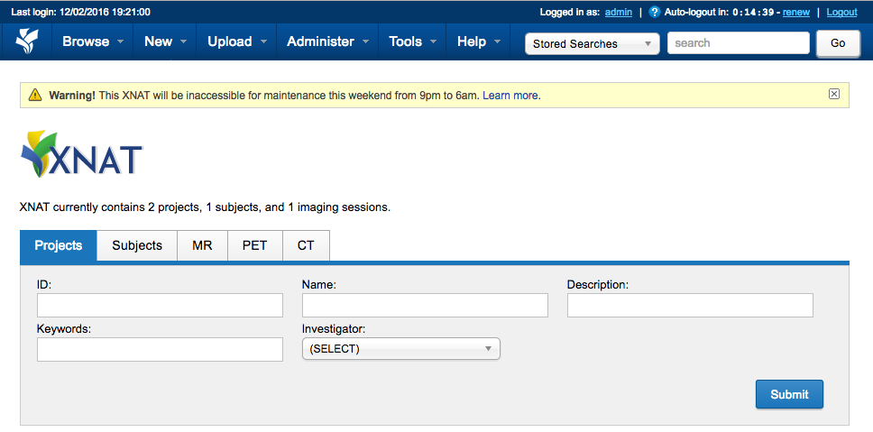The image size is (873, 432).
Task: Click the Go search button
Action: pos(838,43)
